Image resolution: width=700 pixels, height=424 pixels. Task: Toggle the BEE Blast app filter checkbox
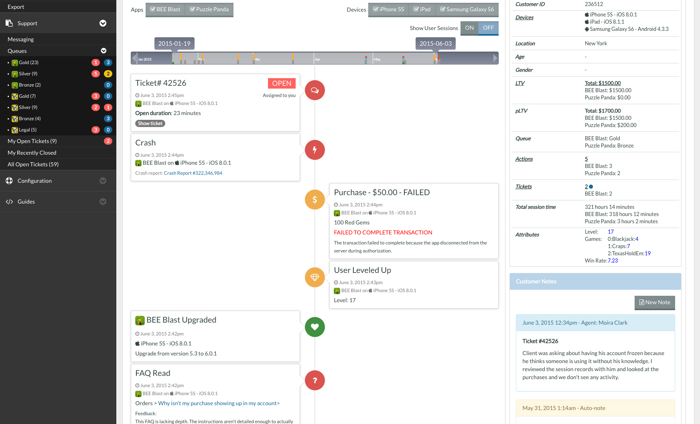tap(165, 10)
